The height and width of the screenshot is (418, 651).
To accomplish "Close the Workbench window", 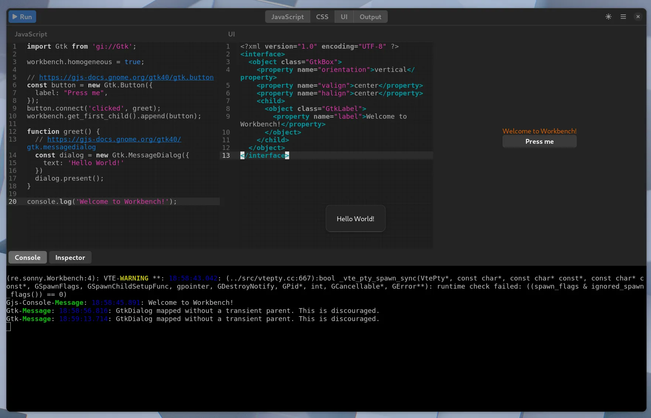I will 638,17.
